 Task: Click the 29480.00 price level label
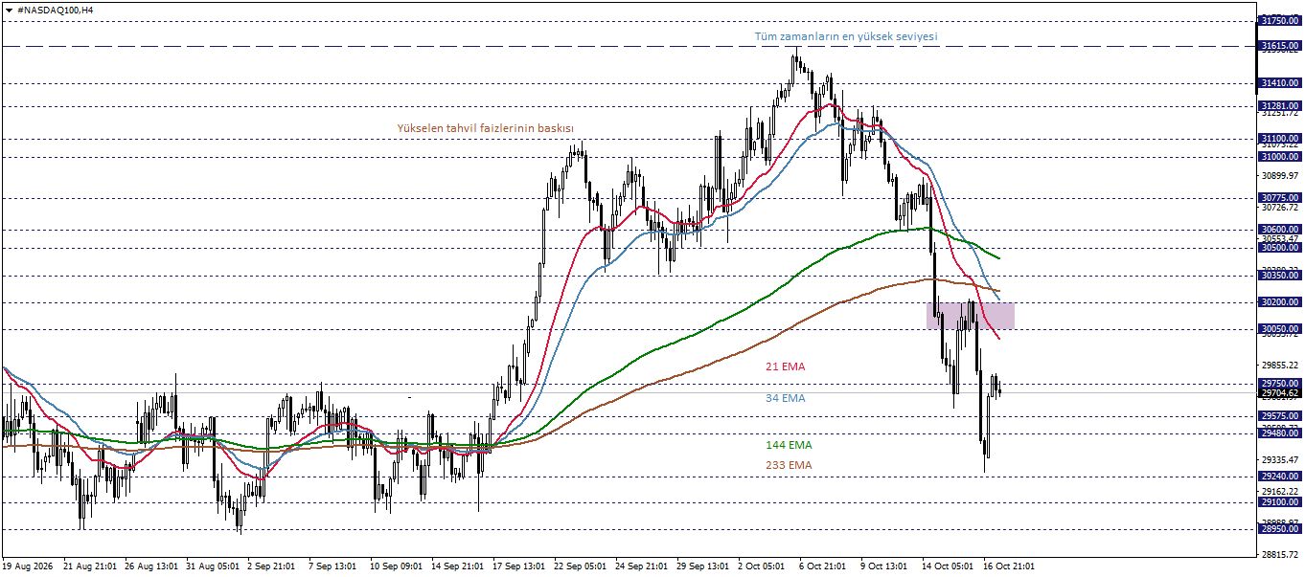click(x=1280, y=433)
